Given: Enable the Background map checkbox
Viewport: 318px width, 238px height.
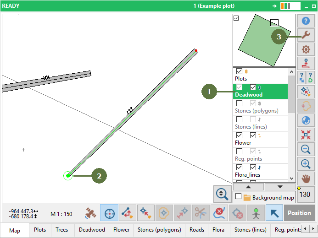Looking at the screenshot, I should pyautogui.click(x=238, y=197).
